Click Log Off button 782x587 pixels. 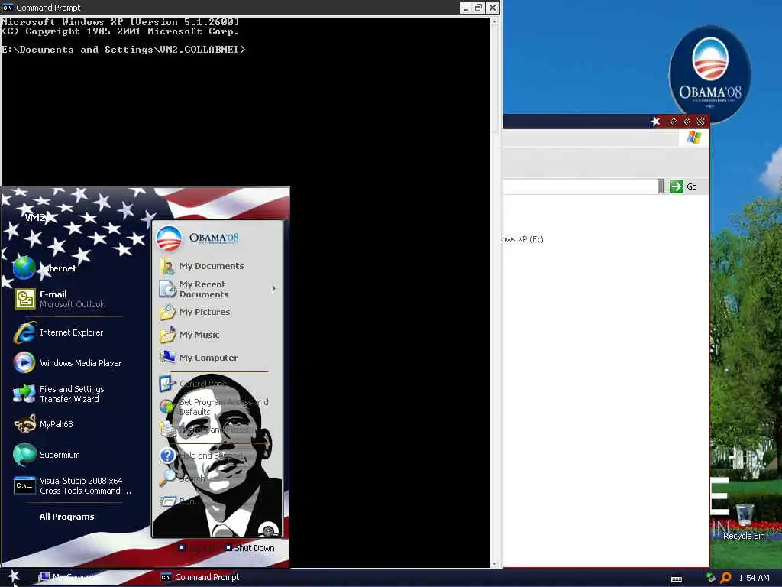click(196, 548)
